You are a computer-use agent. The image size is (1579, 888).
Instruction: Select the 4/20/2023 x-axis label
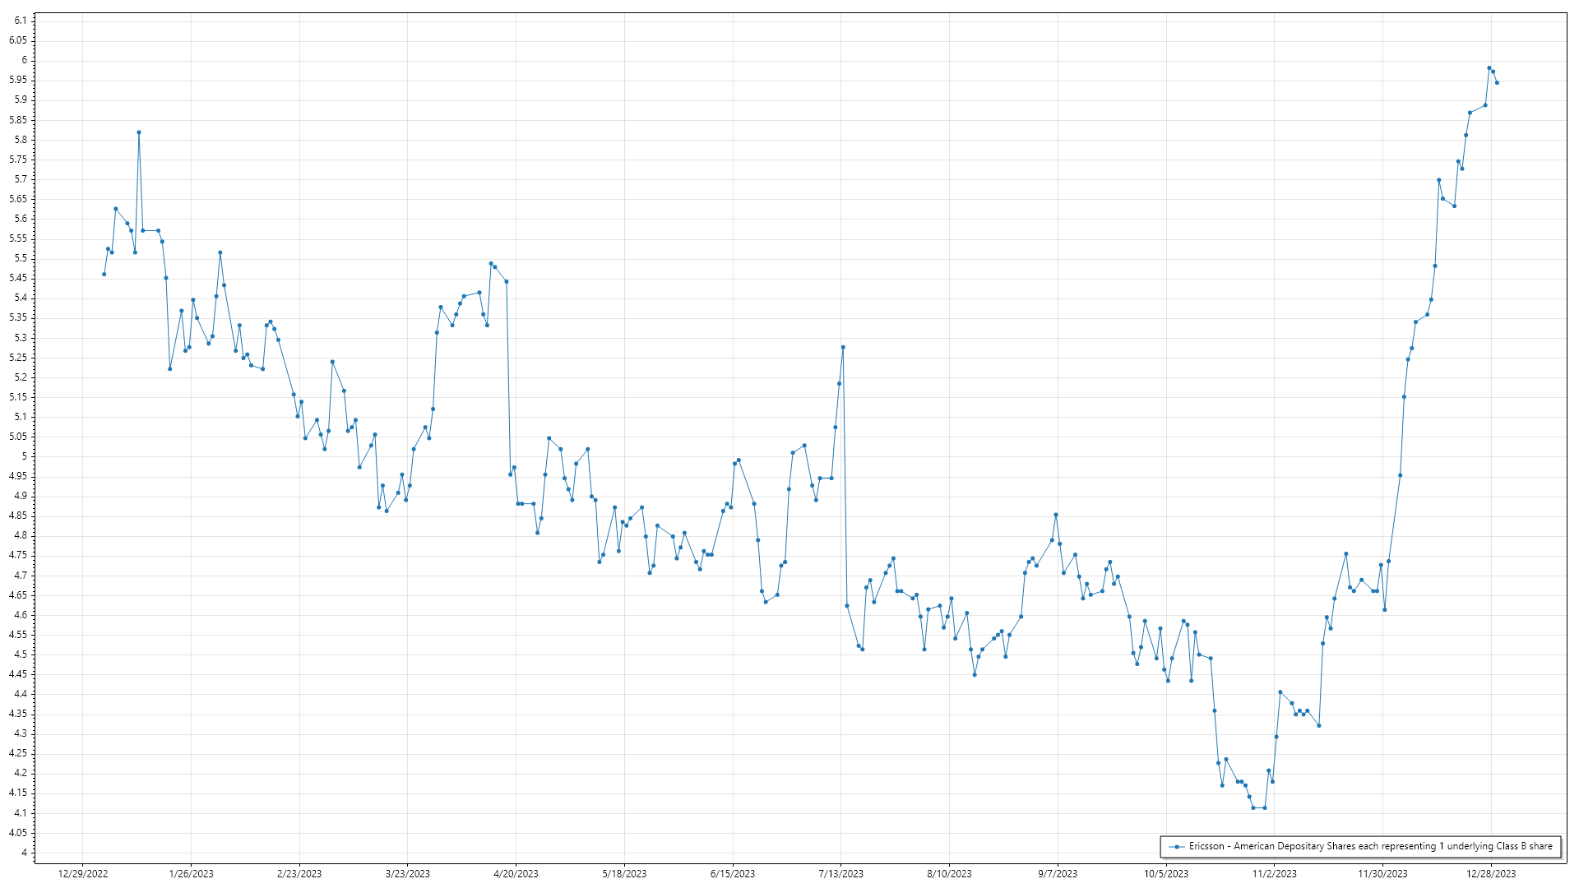[516, 874]
